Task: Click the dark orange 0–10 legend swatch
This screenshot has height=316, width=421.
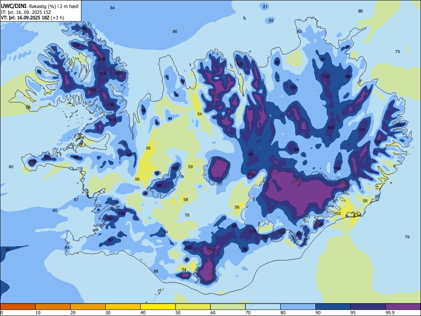Action: coord(18,307)
